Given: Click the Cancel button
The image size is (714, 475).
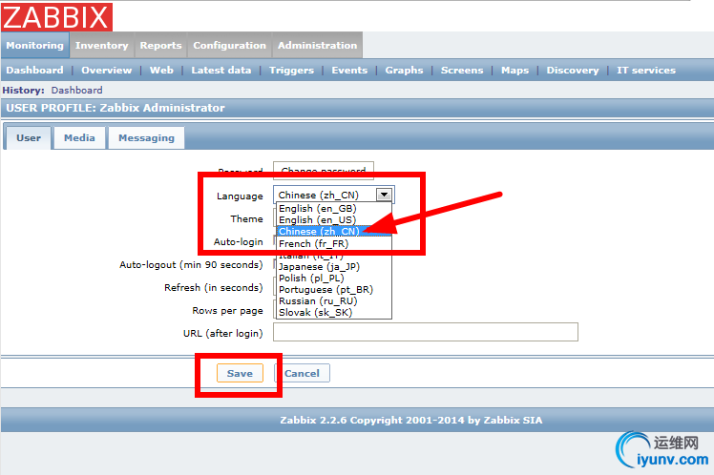Looking at the screenshot, I should 302,373.
